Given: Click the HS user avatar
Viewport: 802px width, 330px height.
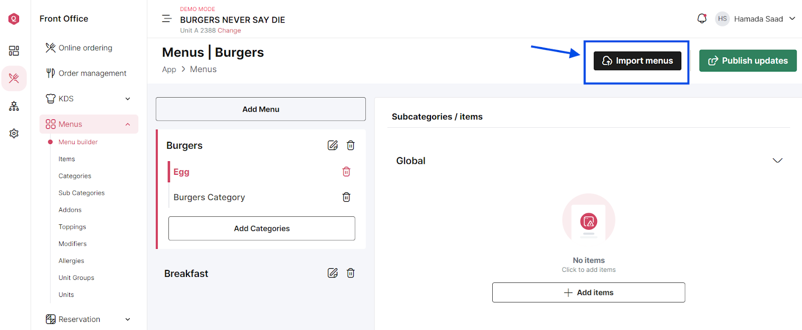Looking at the screenshot, I should (x=722, y=19).
